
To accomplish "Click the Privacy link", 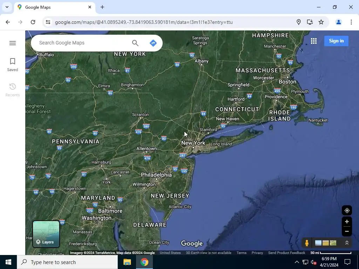I will coord(257,253).
